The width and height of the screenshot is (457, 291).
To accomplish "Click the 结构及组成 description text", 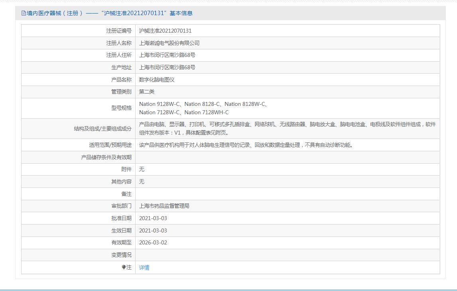I will coord(288,128).
